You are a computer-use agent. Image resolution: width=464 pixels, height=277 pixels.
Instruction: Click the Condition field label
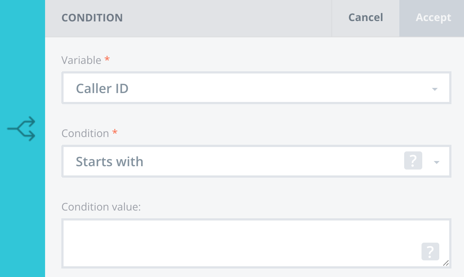[85, 133]
